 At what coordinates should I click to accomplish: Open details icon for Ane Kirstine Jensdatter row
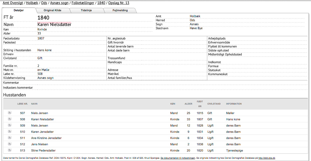click(10, 138)
